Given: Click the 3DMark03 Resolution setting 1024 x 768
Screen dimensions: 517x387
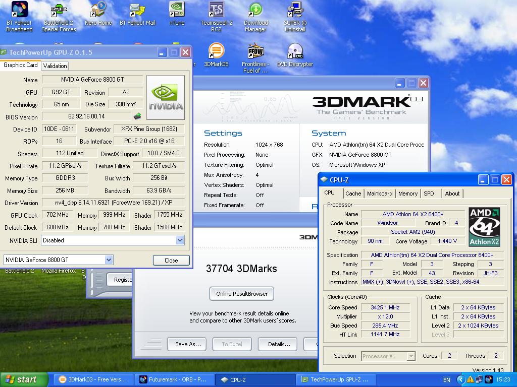Looking at the screenshot, I should (269, 145).
